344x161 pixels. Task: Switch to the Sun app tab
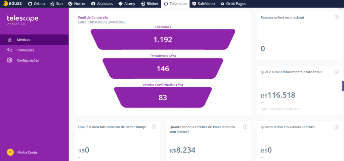(x=56, y=4)
